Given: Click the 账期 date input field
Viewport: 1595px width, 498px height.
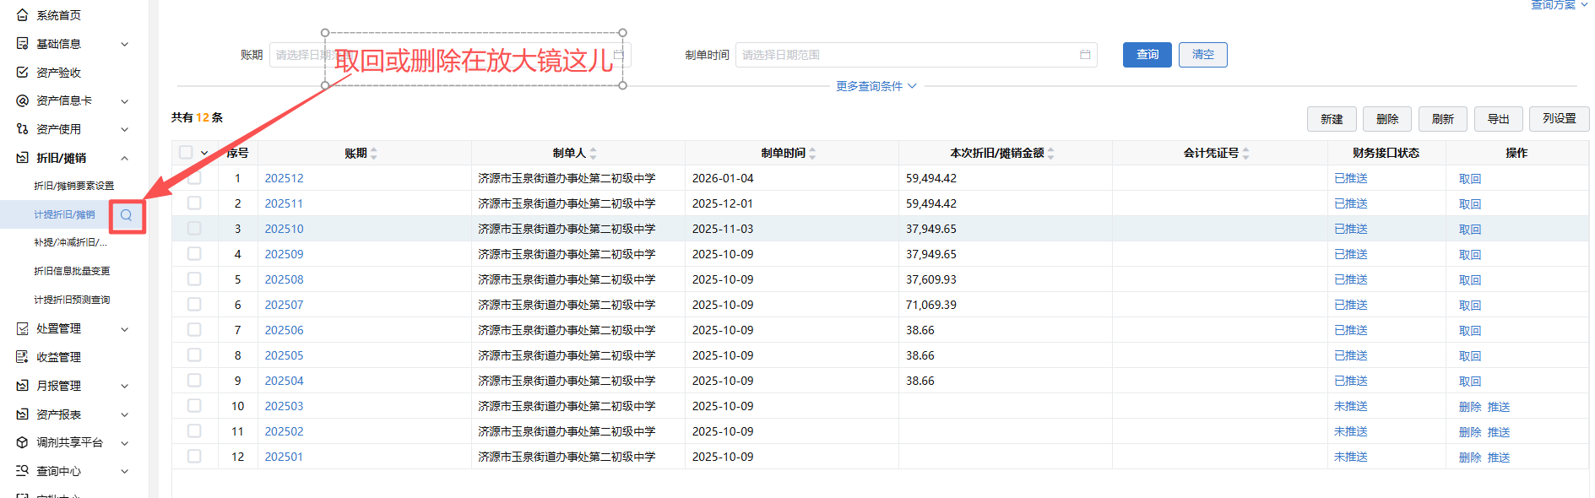Looking at the screenshot, I should click(x=450, y=55).
